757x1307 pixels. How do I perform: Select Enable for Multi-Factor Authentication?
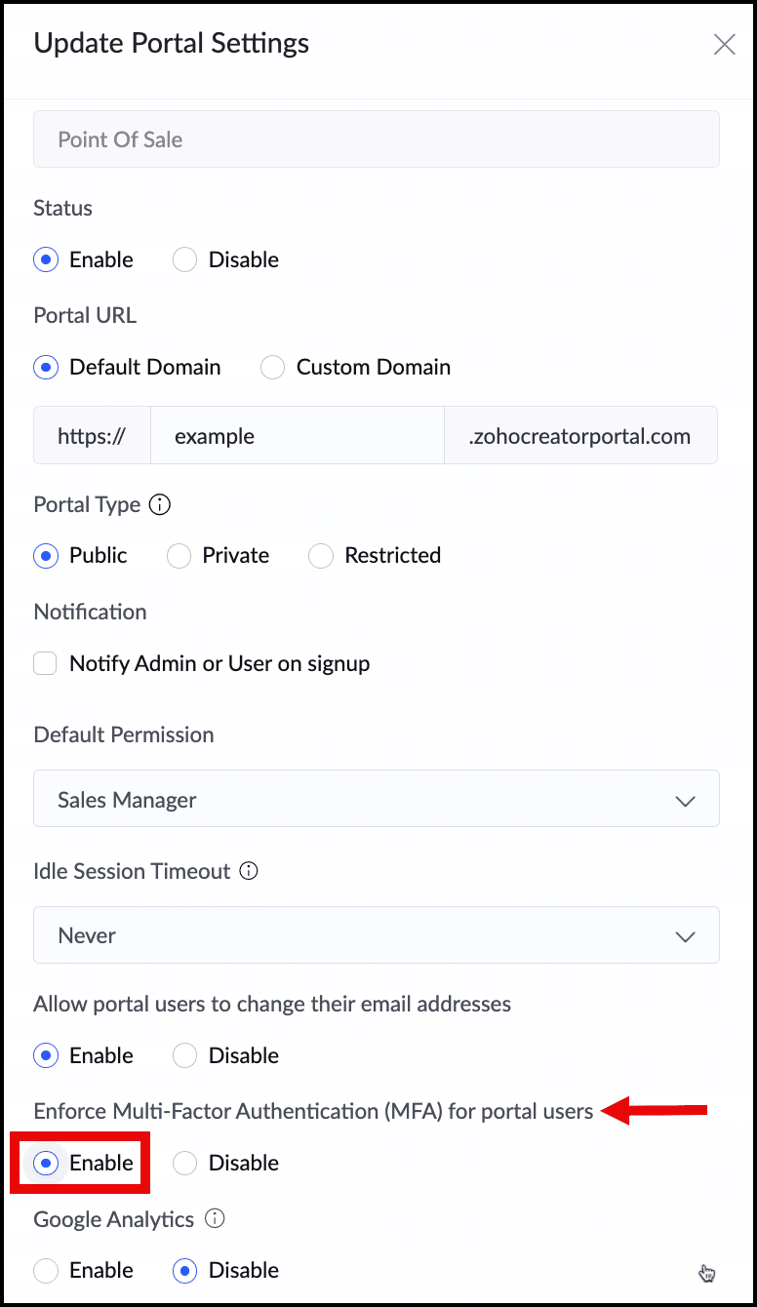point(46,1163)
